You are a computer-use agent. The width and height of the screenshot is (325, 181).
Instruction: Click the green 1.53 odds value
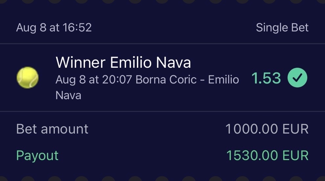(266, 78)
